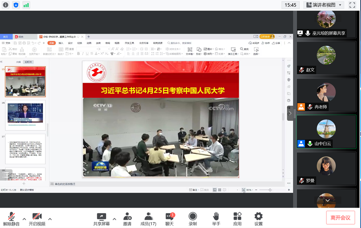Toggle 备注 notes pane in status bar
Screen dimensions: 361x228
pyautogui.click(x=193, y=190)
